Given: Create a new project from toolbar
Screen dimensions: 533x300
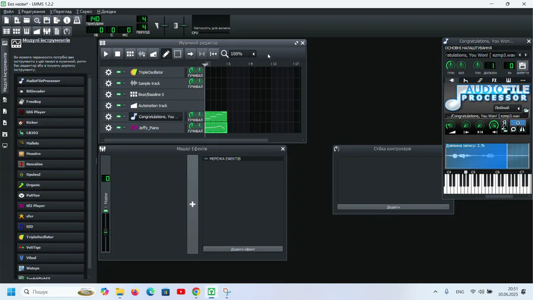Looking at the screenshot, I should 7,20.
